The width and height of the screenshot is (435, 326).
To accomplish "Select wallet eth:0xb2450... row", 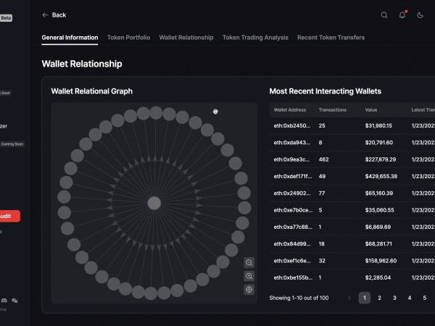I will coord(352,125).
